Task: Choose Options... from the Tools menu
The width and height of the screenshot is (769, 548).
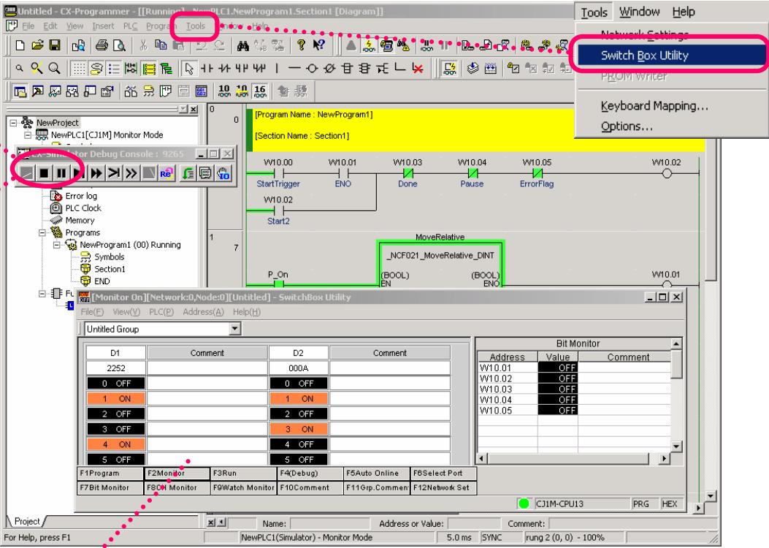Action: click(x=627, y=126)
